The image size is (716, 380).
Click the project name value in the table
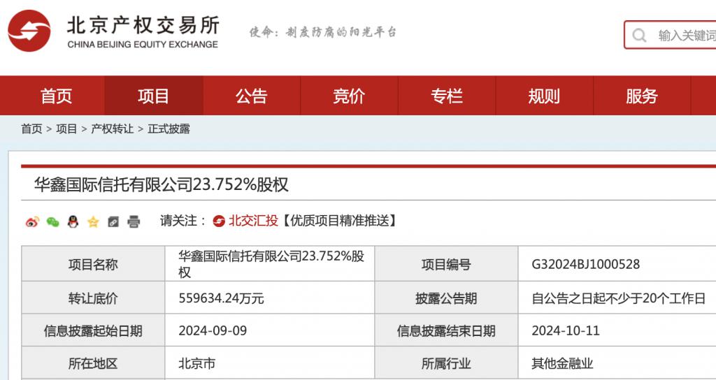pyautogui.click(x=271, y=264)
